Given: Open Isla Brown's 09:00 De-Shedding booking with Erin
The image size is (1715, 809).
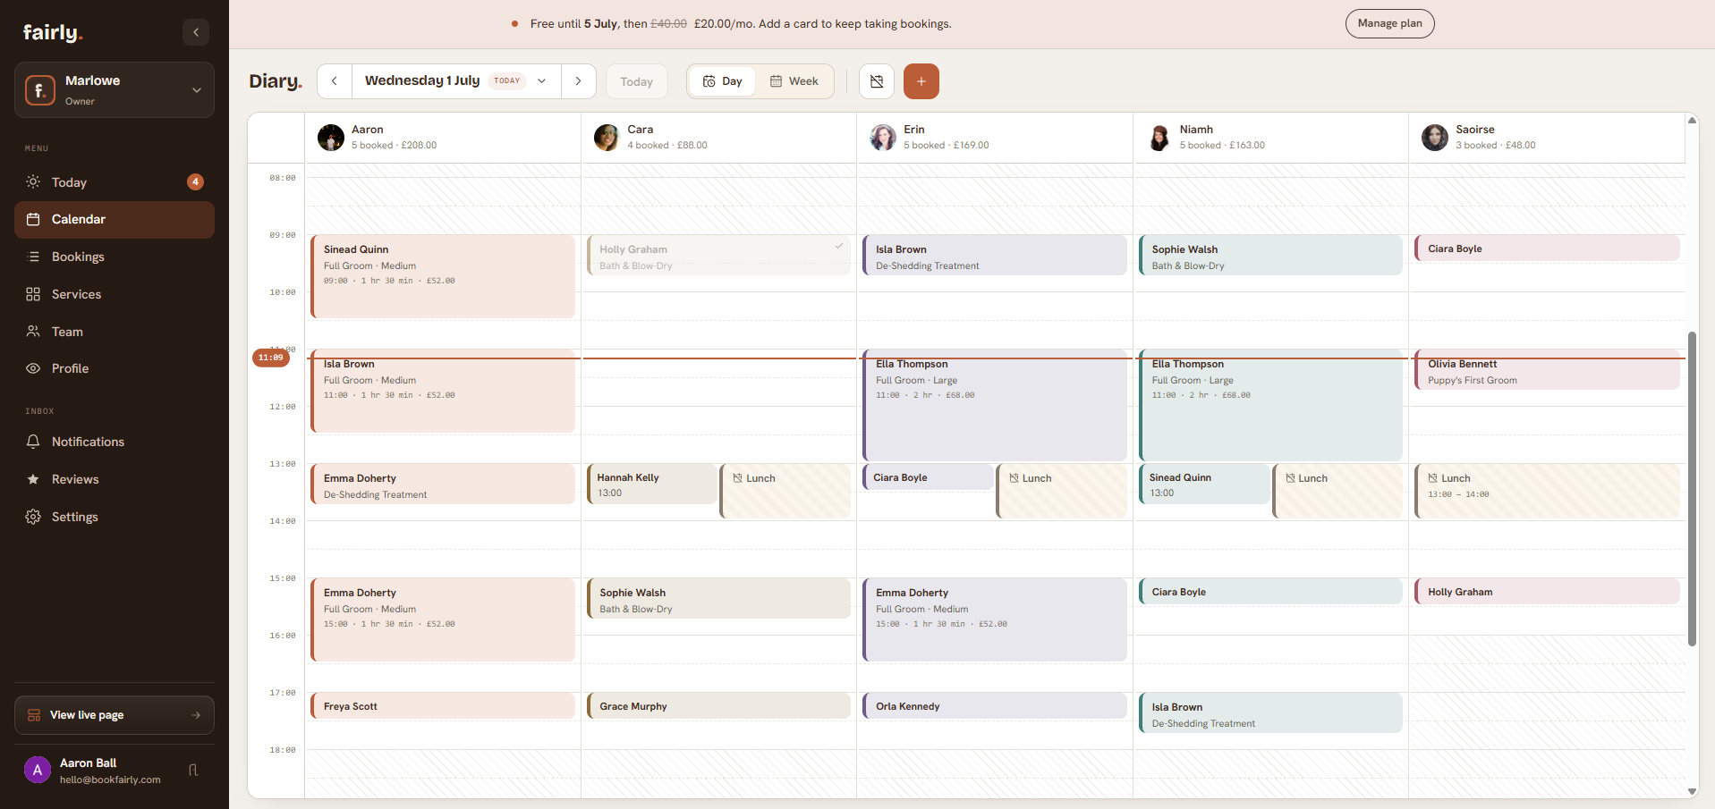Looking at the screenshot, I should point(995,255).
